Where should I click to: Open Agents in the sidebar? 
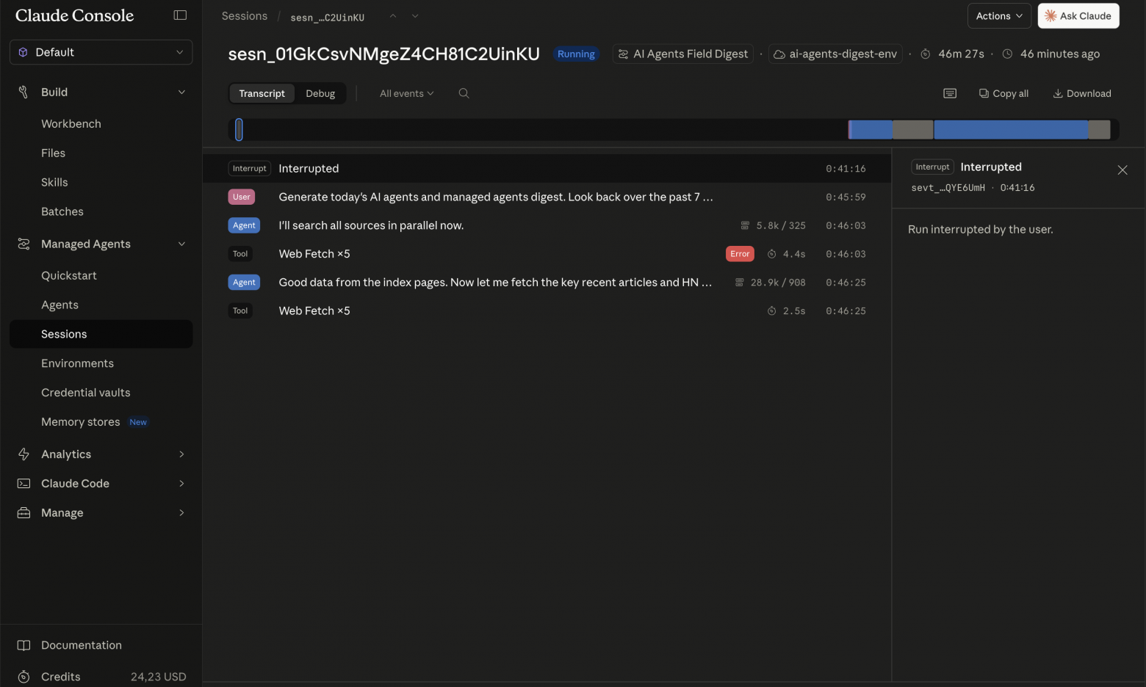(x=60, y=305)
